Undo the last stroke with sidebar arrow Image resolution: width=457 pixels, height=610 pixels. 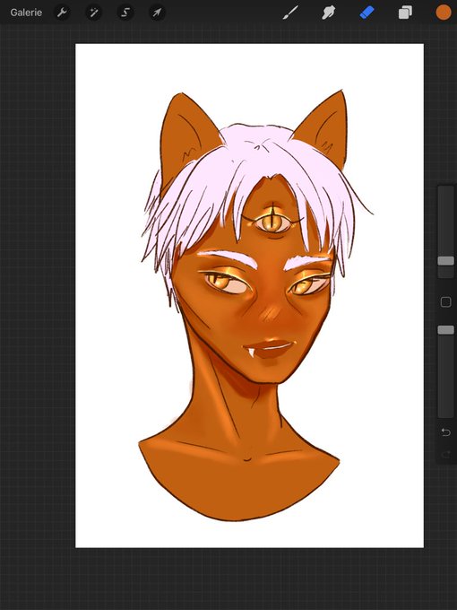pos(445,432)
